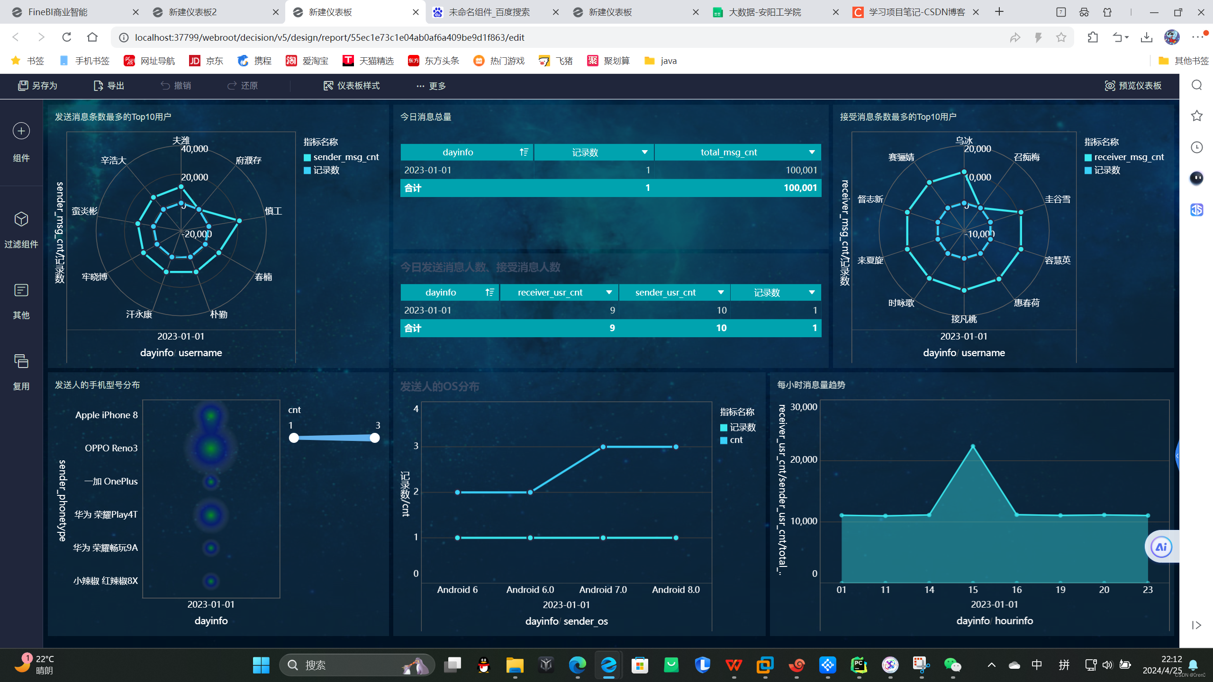The image size is (1213, 682).
Task: Click the add component plus icon
Action: (21, 131)
